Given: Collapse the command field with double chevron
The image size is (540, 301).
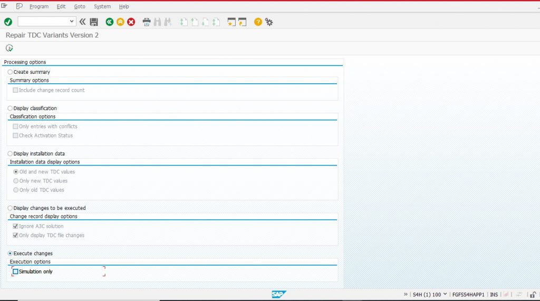Looking at the screenshot, I should point(83,22).
